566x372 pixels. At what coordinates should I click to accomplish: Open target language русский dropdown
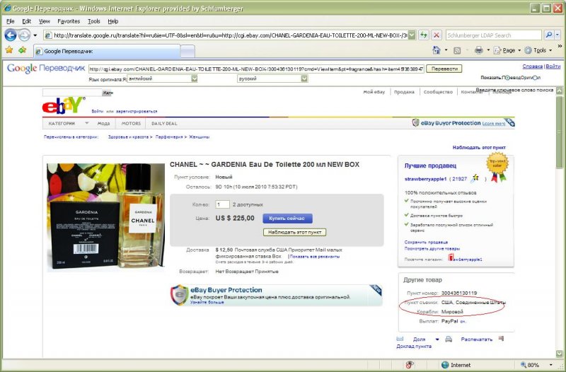[272, 79]
